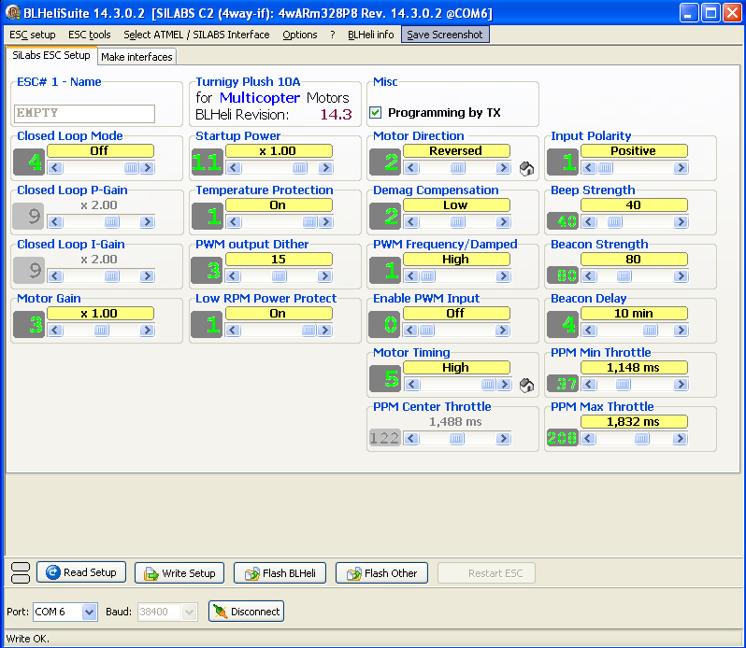Screen dimensions: 746x648
Task: Toggle the Programming by TX checkbox
Action: click(376, 113)
